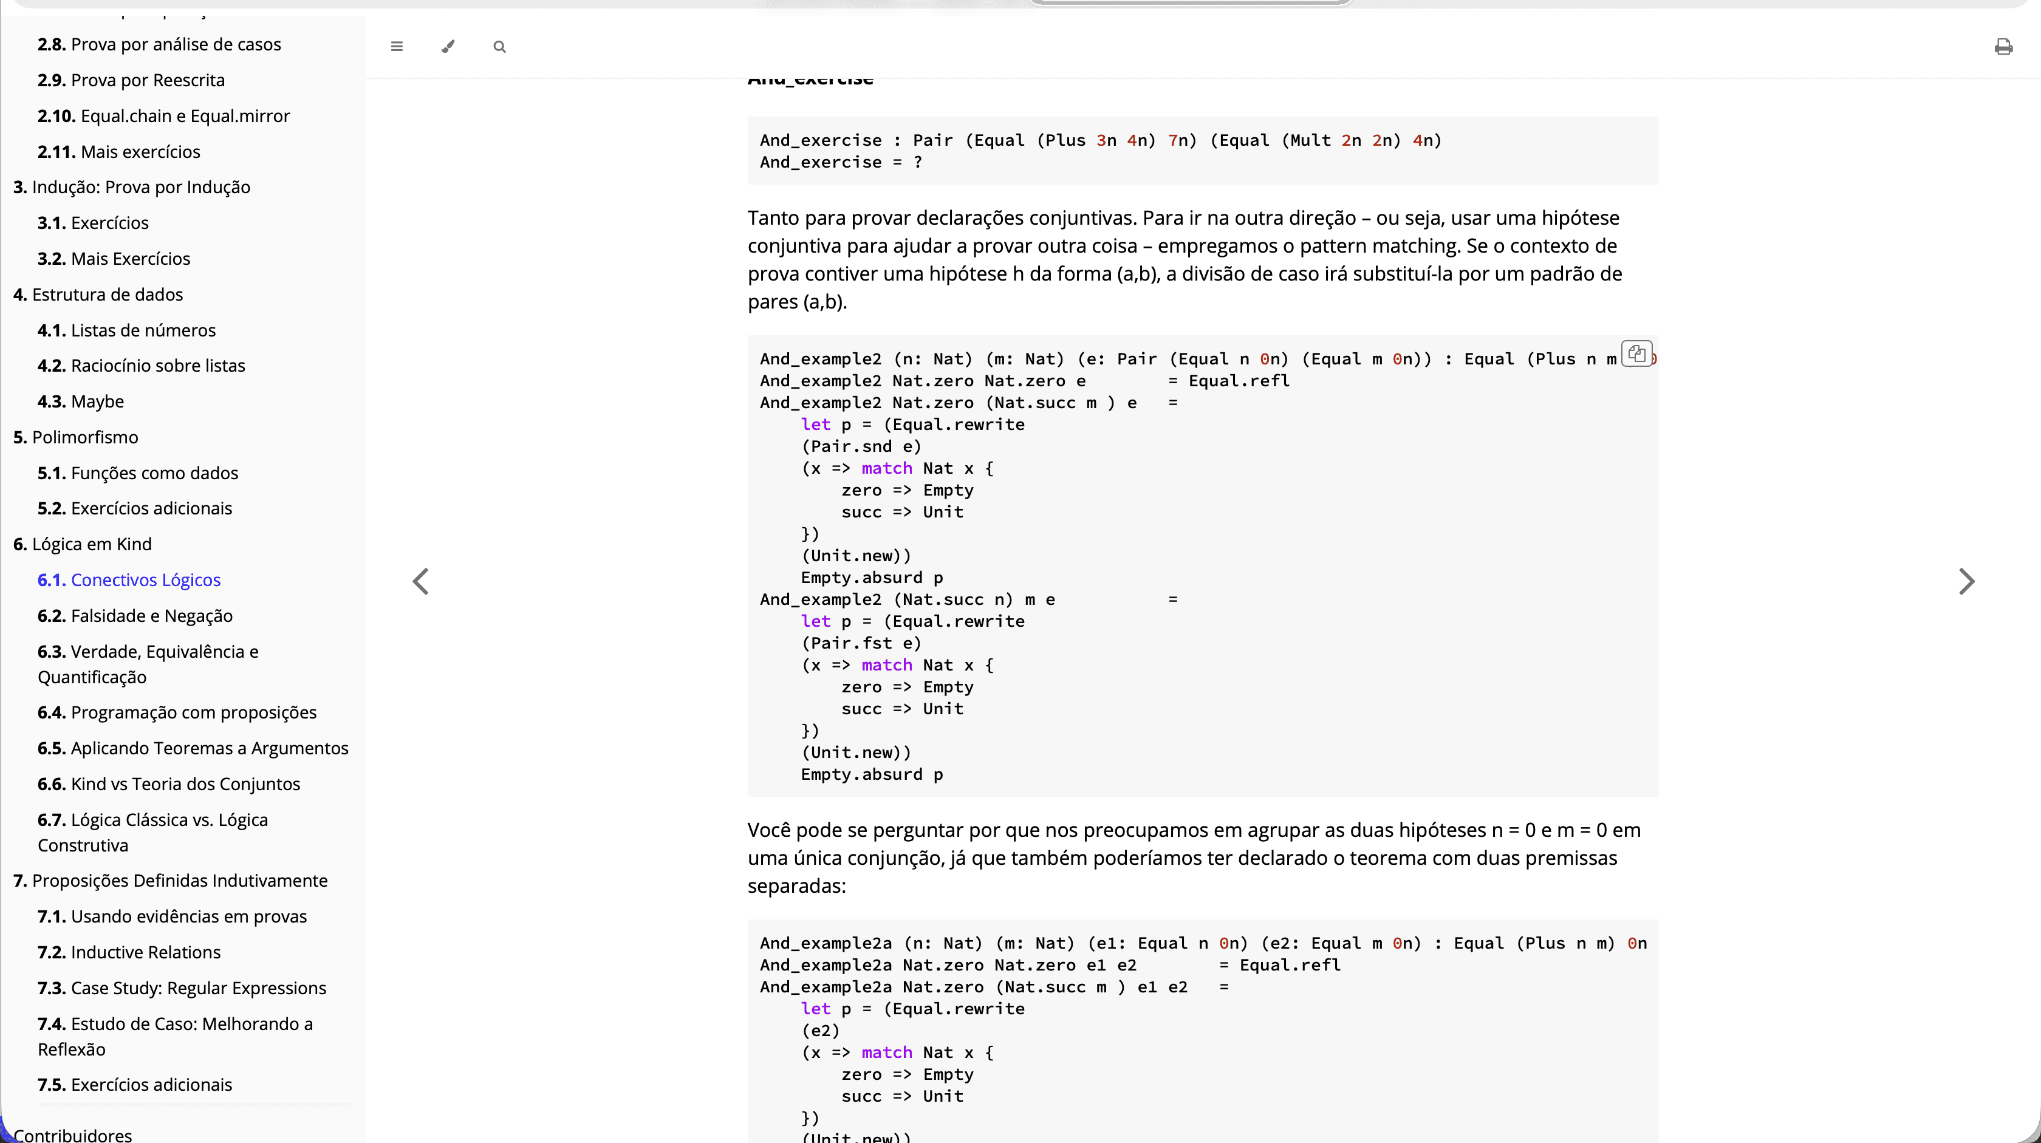Open 2.10 Equal.chain e Equal.mirror section
The height and width of the screenshot is (1143, 2041).
point(164,115)
